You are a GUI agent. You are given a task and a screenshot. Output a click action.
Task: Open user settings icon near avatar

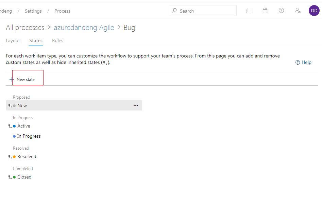pos(298,11)
